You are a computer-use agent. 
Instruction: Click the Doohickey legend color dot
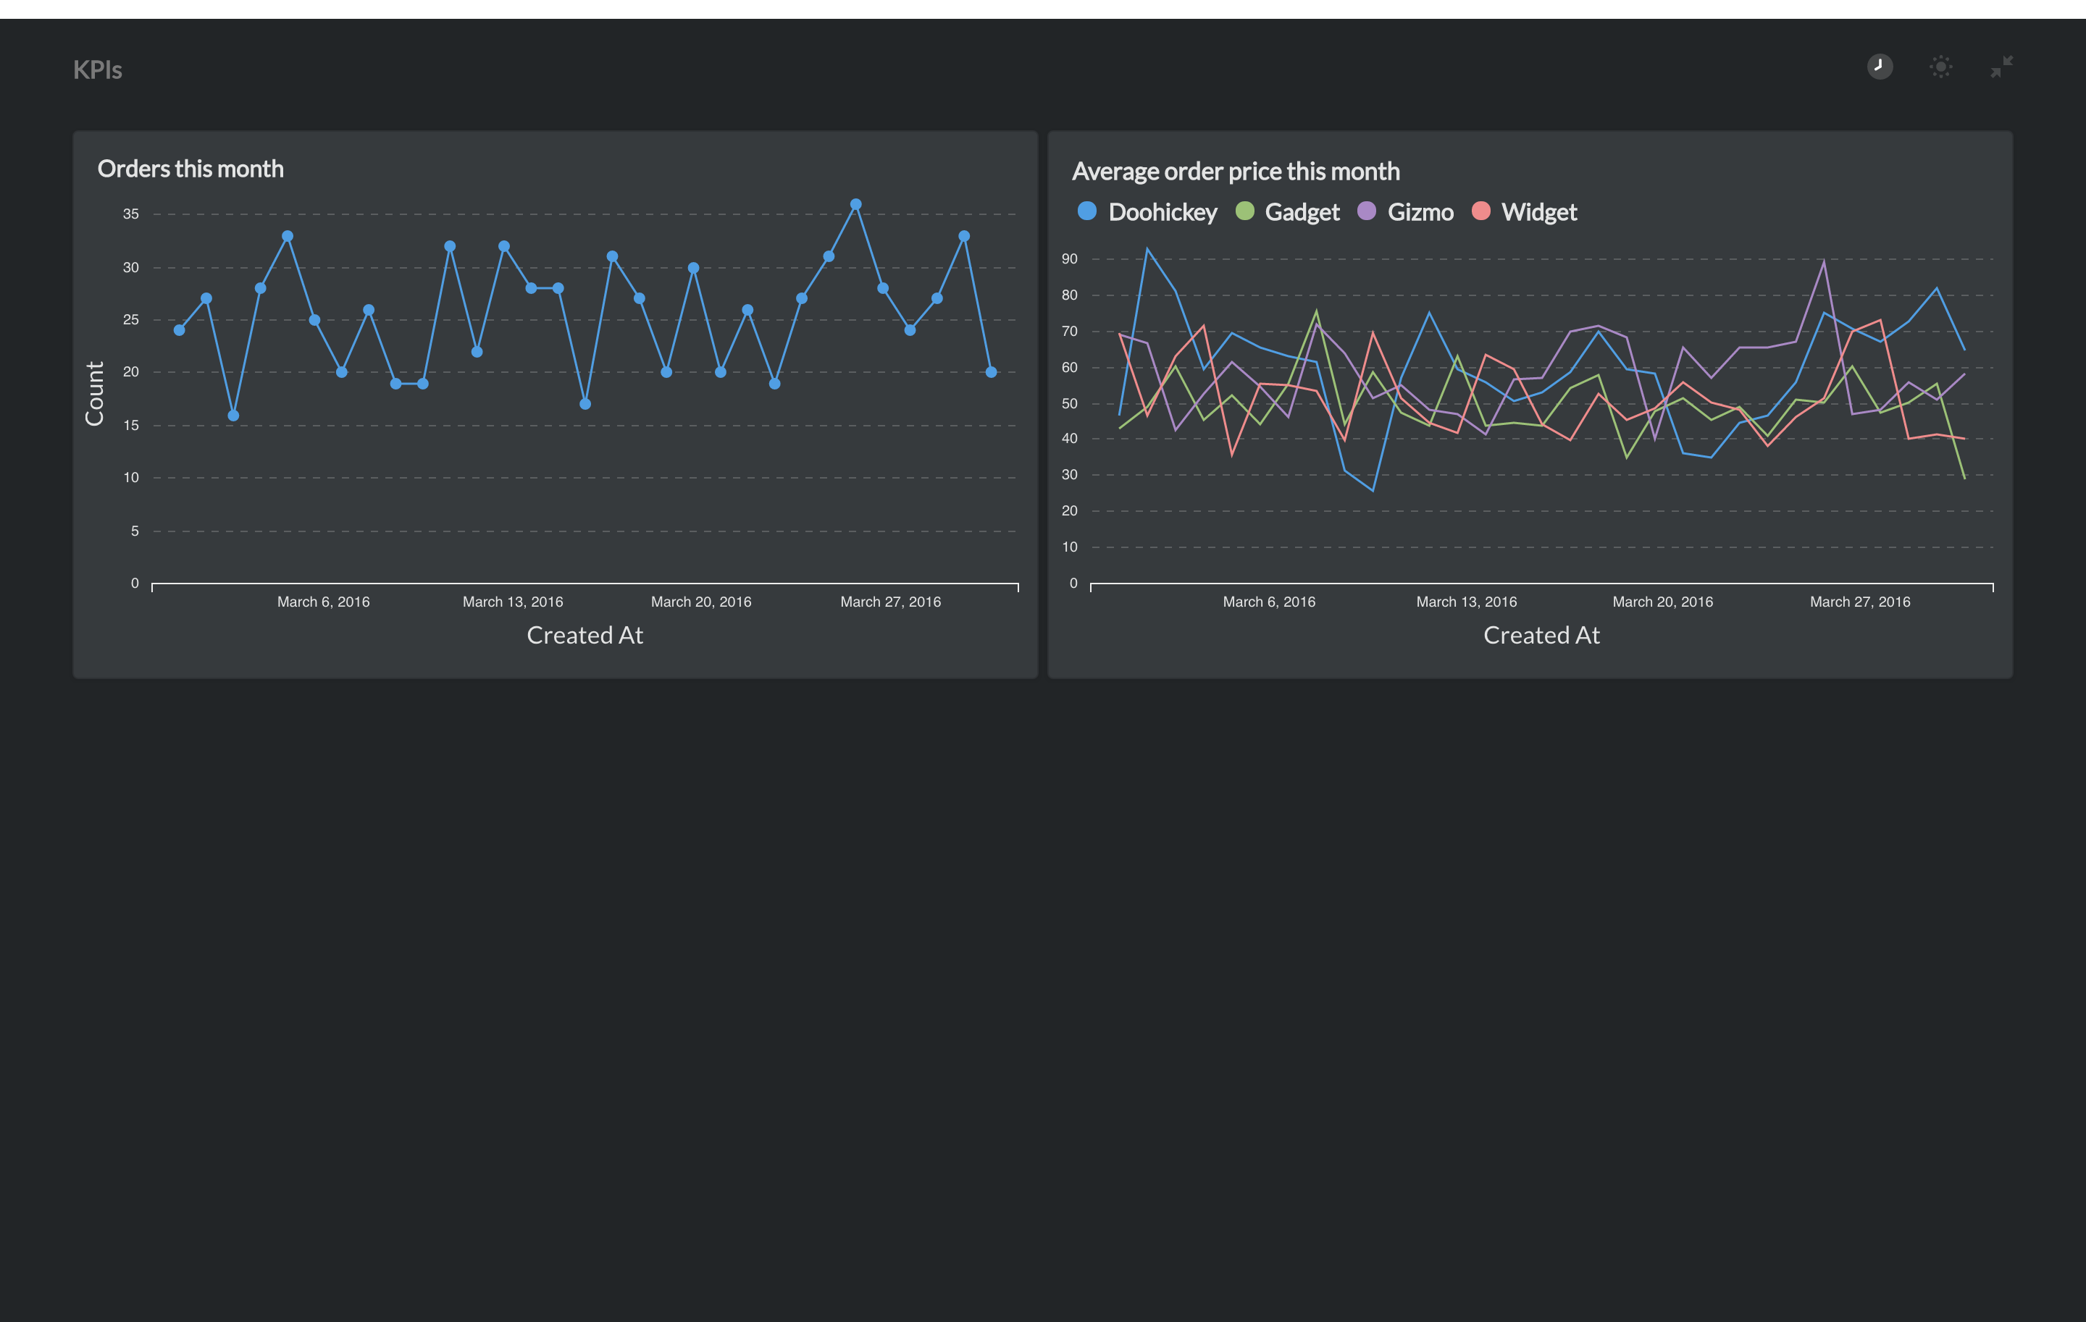tap(1086, 211)
